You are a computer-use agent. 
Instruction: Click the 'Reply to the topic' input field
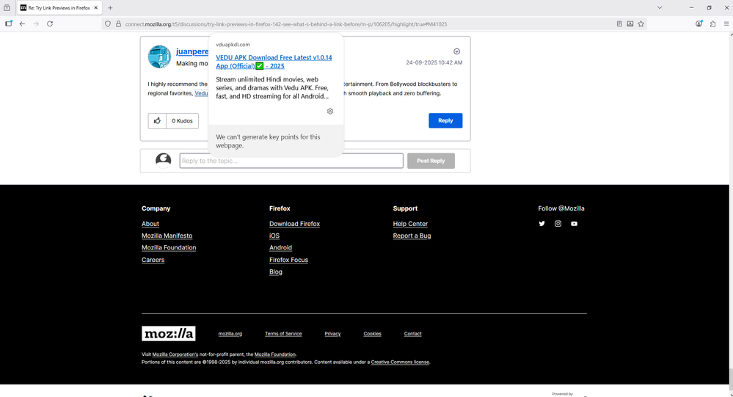click(291, 161)
